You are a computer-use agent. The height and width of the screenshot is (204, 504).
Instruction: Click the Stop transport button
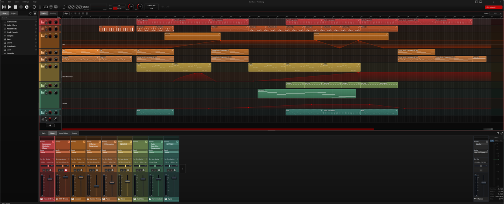tap(15, 7)
